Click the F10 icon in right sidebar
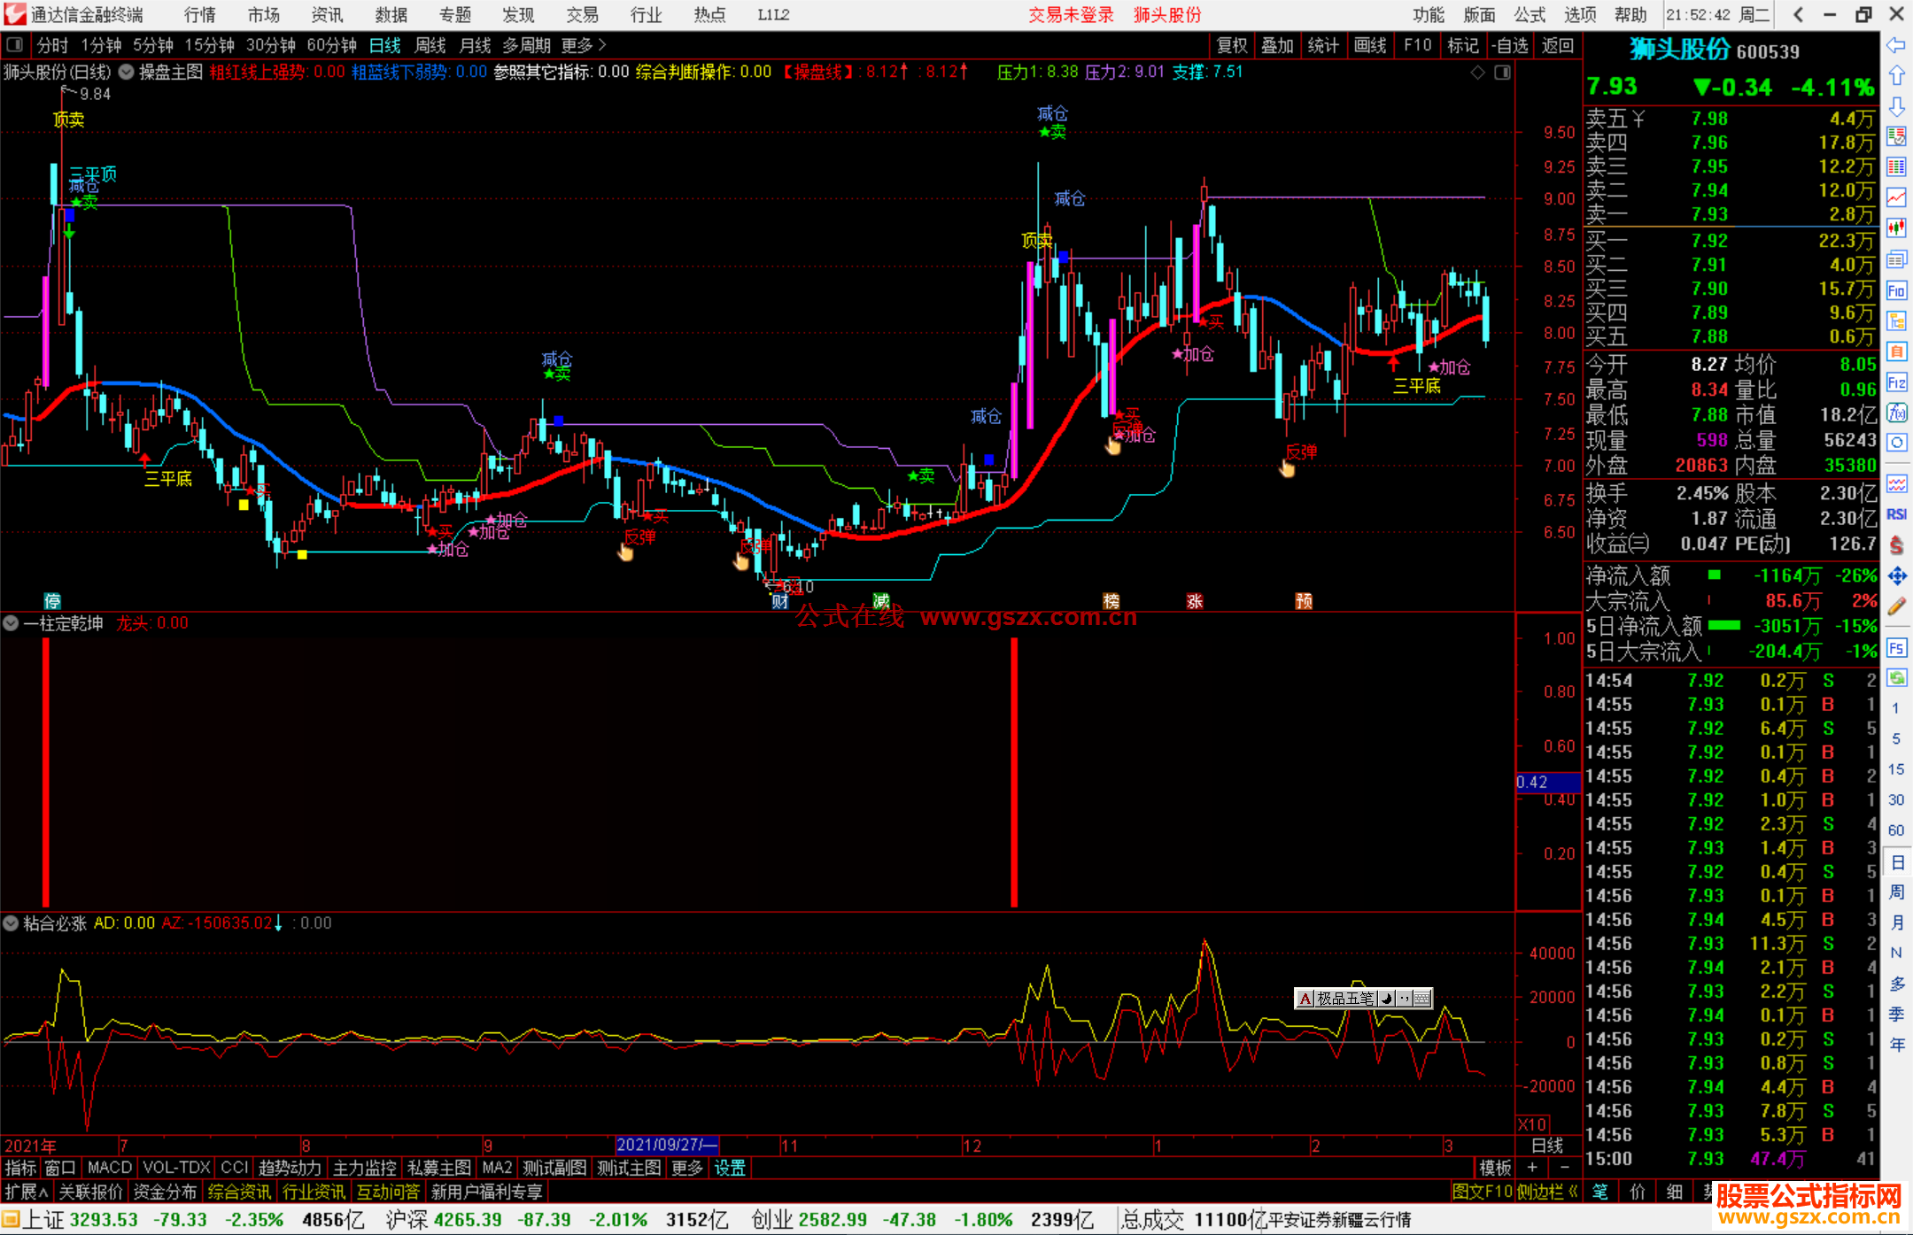The width and height of the screenshot is (1913, 1235). click(1896, 290)
